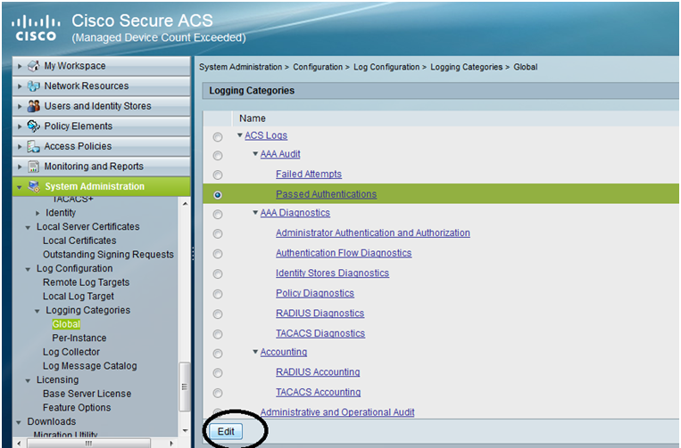Click the Network Resources icon
The image size is (681, 448).
point(33,86)
